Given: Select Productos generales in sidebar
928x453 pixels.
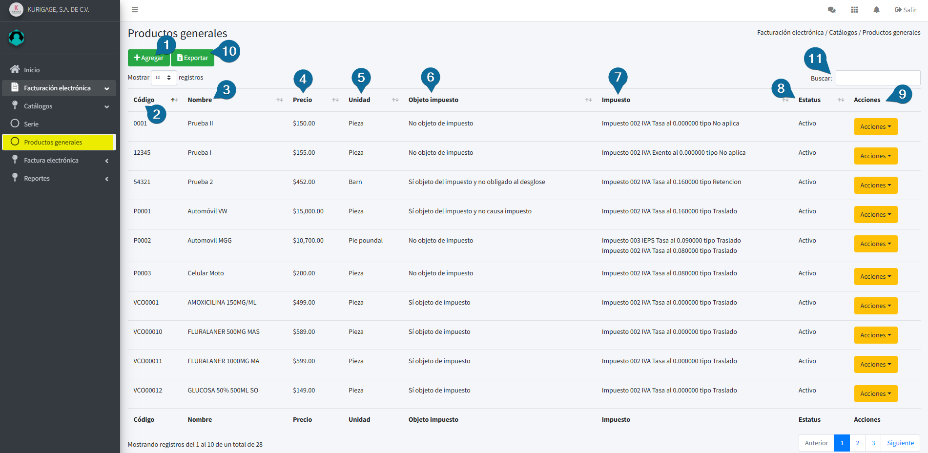Looking at the screenshot, I should [53, 143].
